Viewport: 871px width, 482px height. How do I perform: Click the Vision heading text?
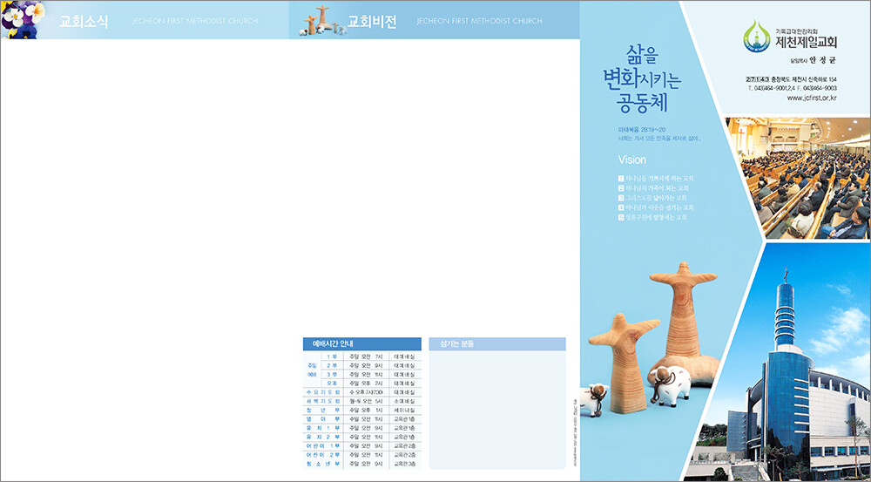click(x=632, y=160)
